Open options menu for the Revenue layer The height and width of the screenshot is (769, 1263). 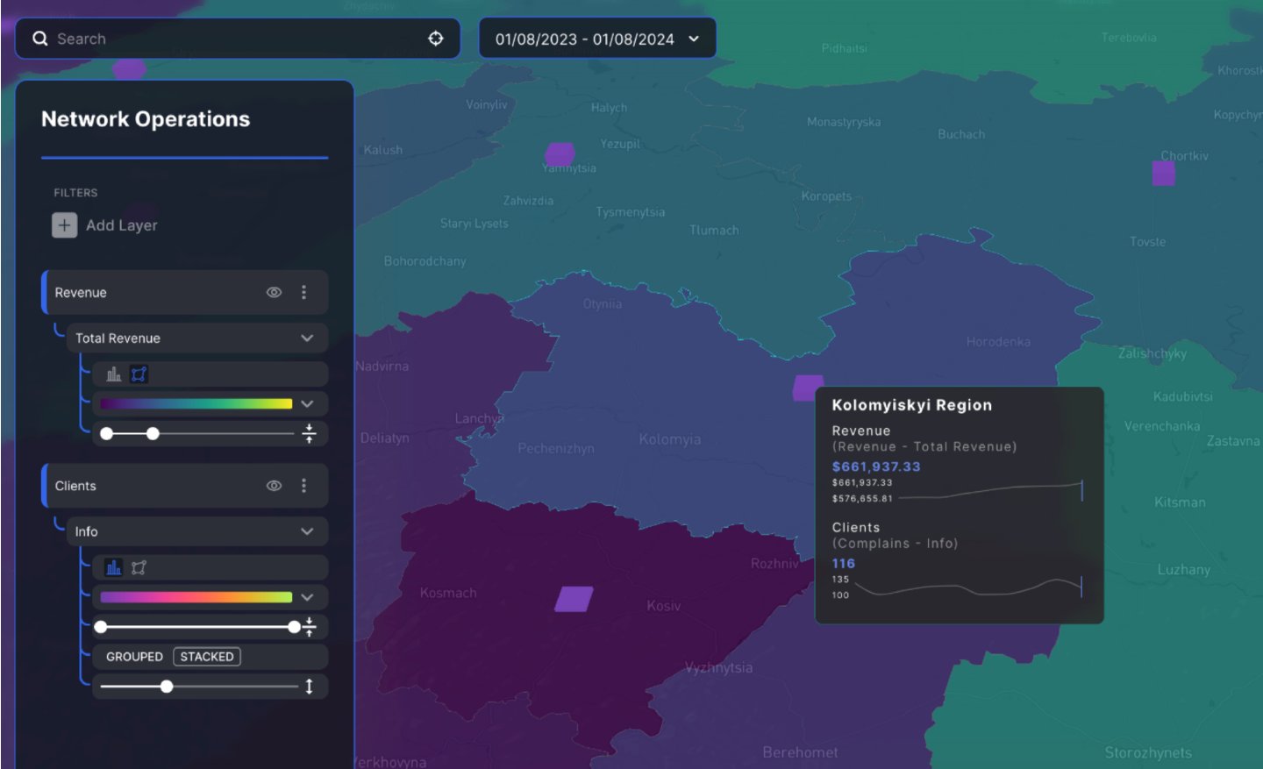[x=305, y=292]
